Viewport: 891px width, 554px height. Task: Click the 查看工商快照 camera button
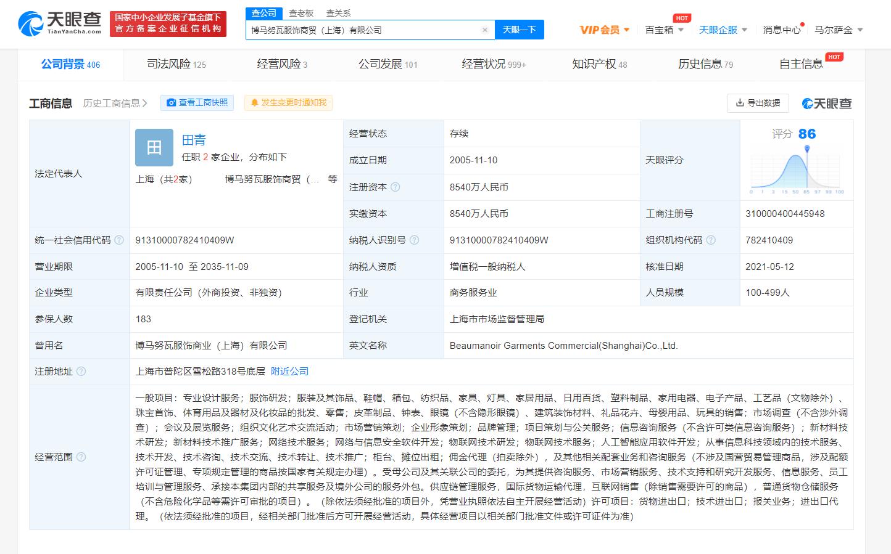click(197, 102)
